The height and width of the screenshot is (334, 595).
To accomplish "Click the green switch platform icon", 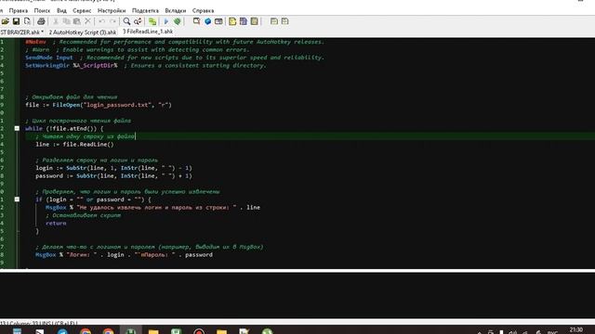I will click(152, 21).
